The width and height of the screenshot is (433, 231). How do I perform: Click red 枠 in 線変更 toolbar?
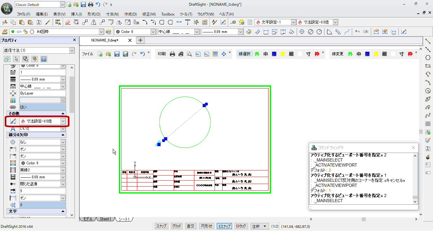pyautogui.click(x=410, y=54)
